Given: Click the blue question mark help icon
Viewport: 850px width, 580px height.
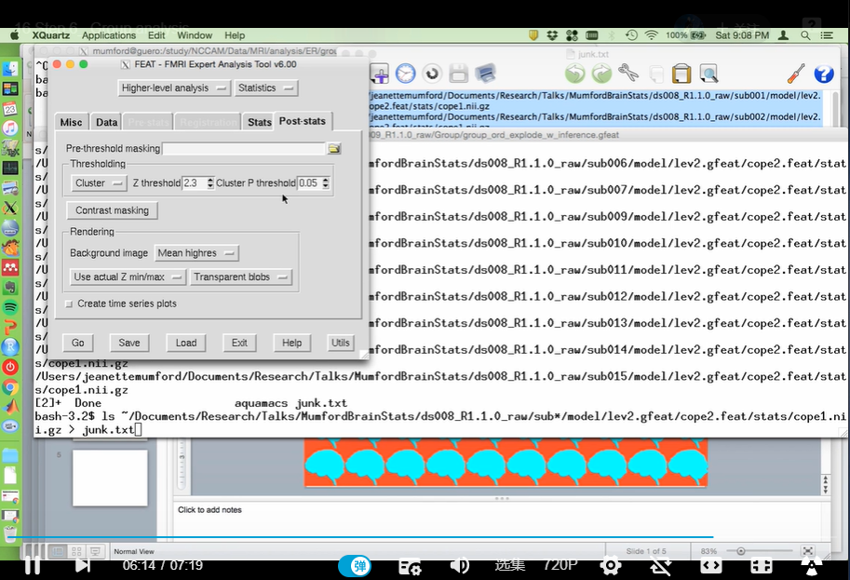Looking at the screenshot, I should (823, 74).
